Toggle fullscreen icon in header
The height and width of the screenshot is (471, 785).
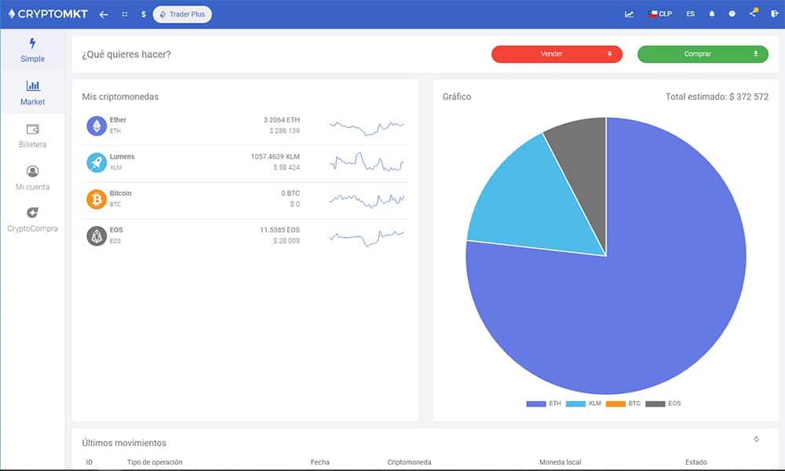pos(125,14)
